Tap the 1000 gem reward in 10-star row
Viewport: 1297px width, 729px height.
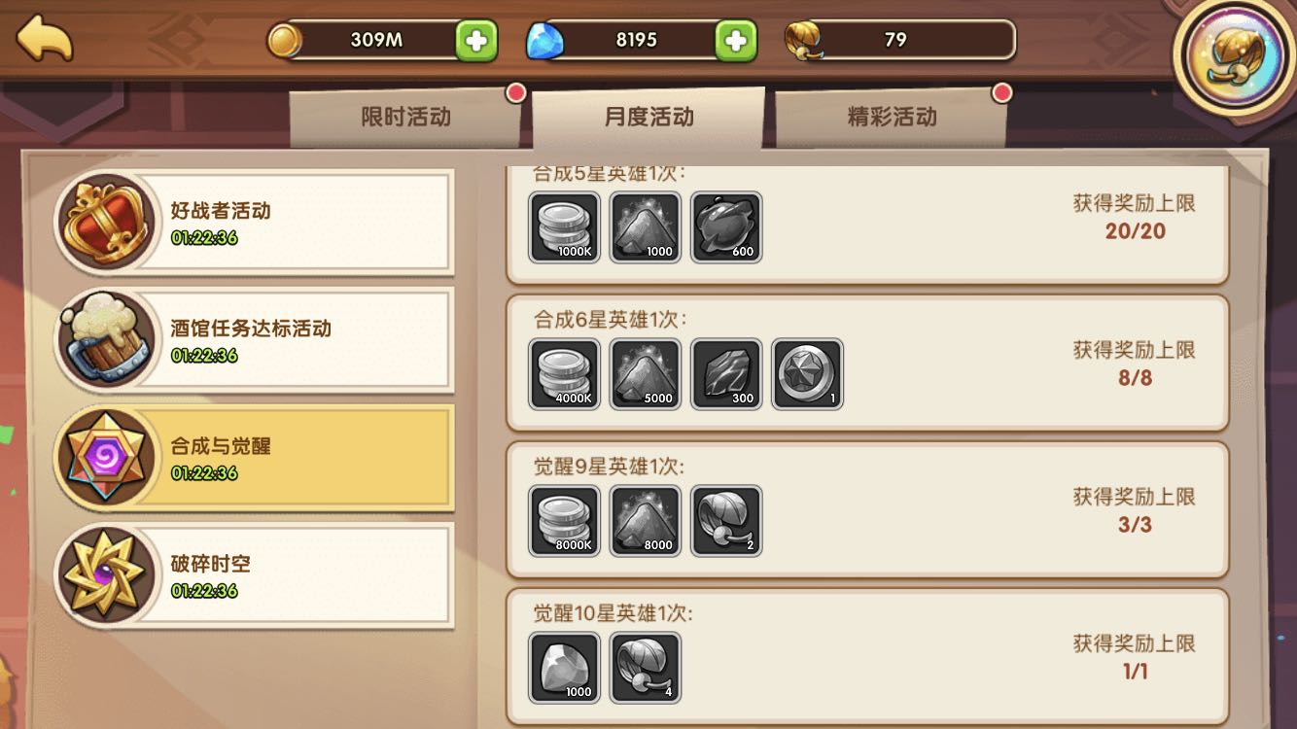coord(565,668)
